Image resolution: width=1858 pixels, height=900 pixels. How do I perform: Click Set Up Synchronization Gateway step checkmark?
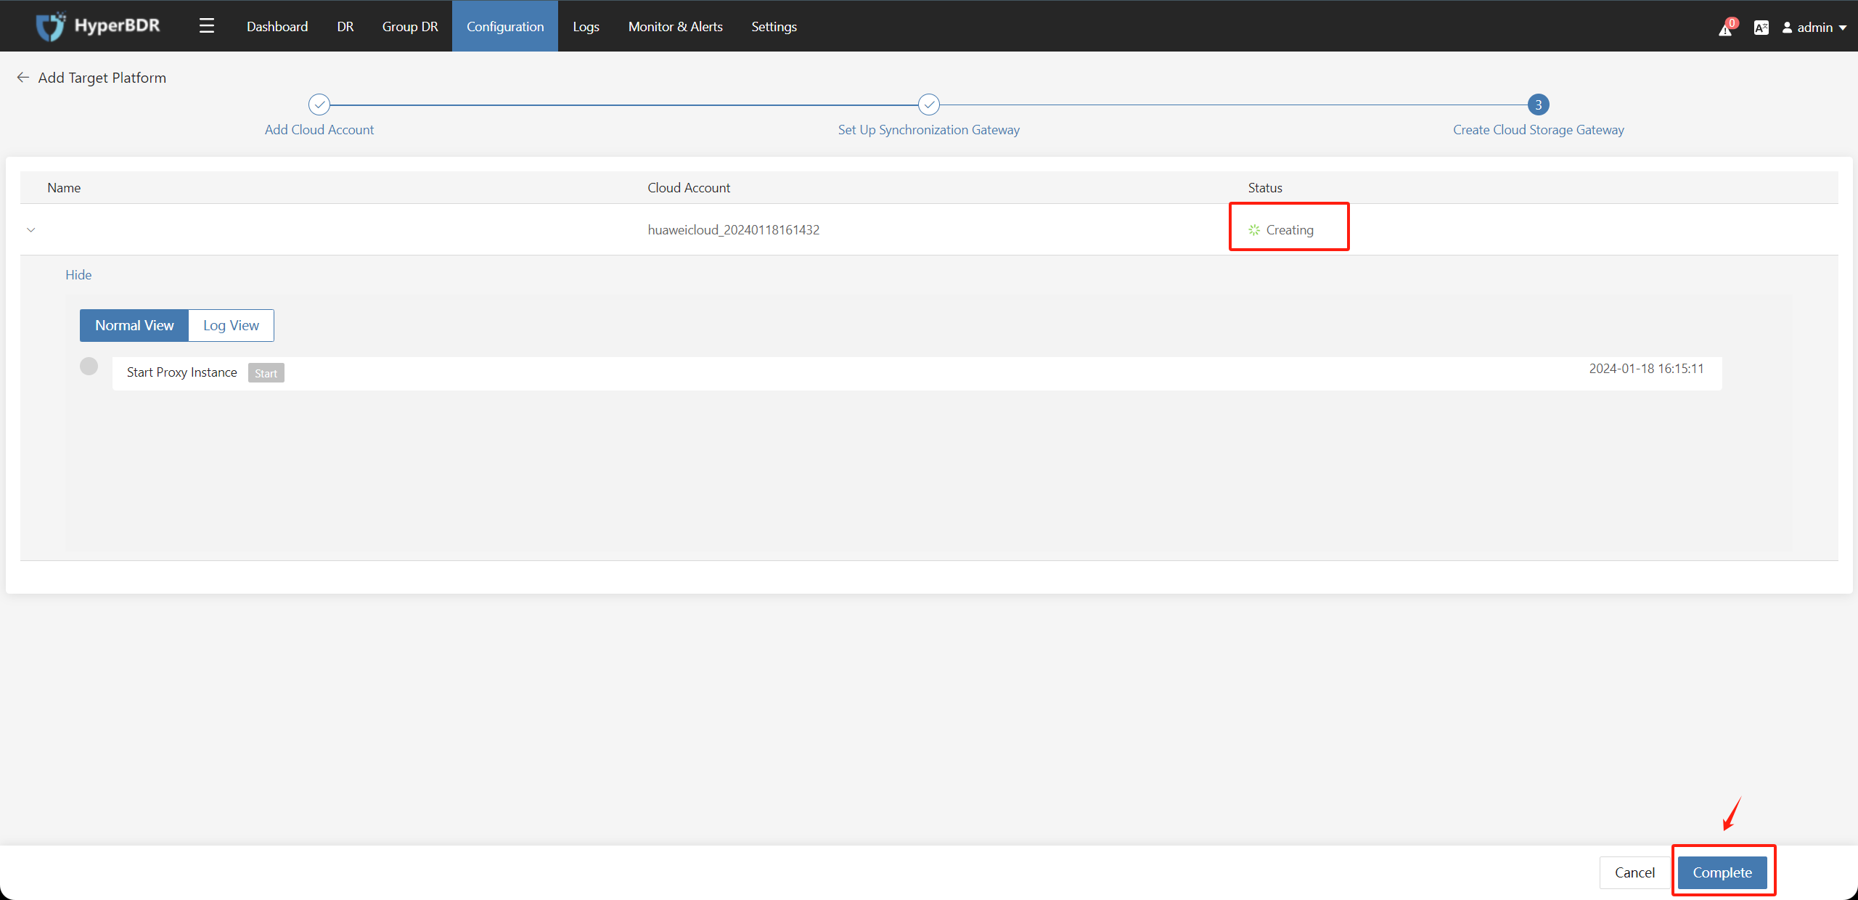click(928, 105)
